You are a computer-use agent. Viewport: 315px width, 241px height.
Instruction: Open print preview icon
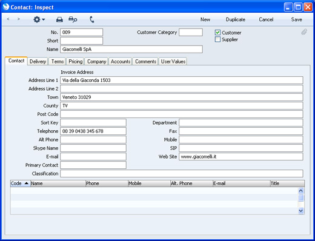[73, 19]
